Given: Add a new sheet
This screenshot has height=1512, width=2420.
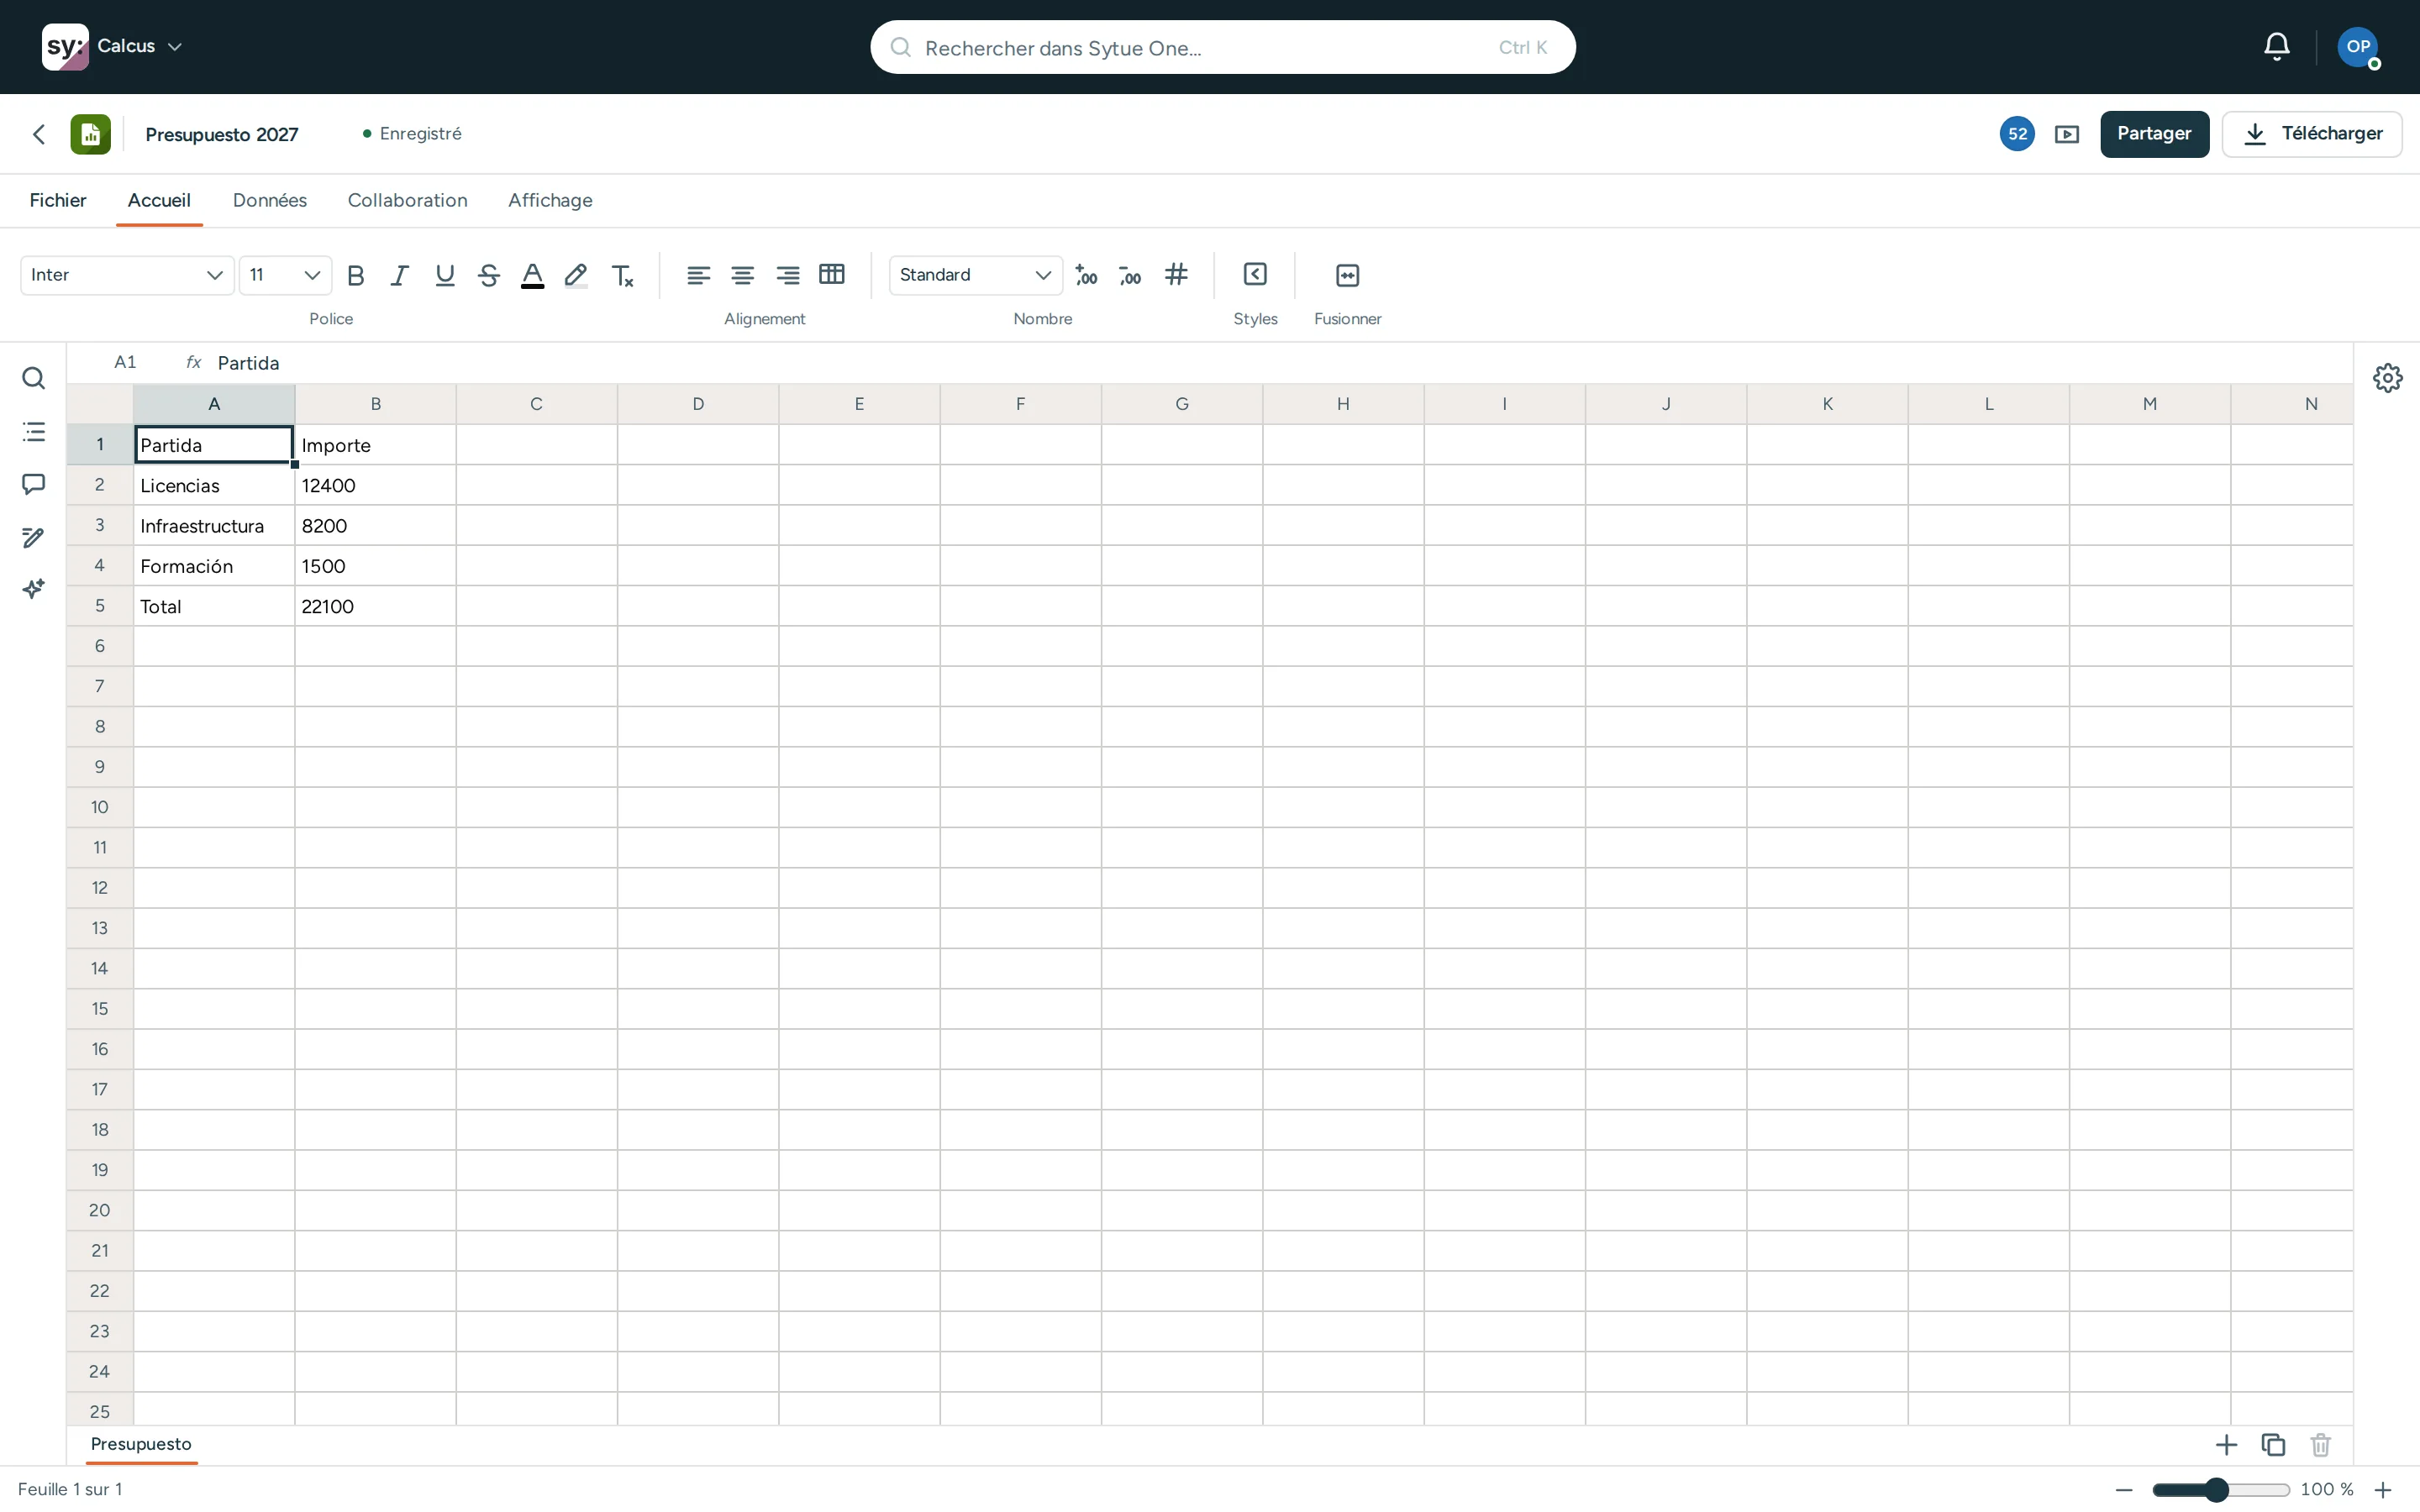Looking at the screenshot, I should (x=2226, y=1445).
